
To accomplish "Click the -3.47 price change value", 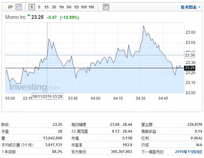I will coord(52,17).
